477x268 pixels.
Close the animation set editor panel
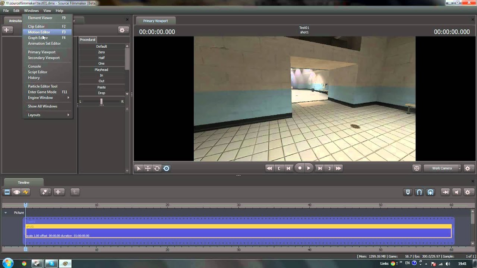[127, 20]
